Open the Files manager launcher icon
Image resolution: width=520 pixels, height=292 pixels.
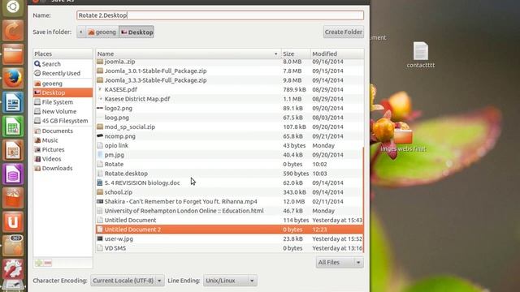13,54
